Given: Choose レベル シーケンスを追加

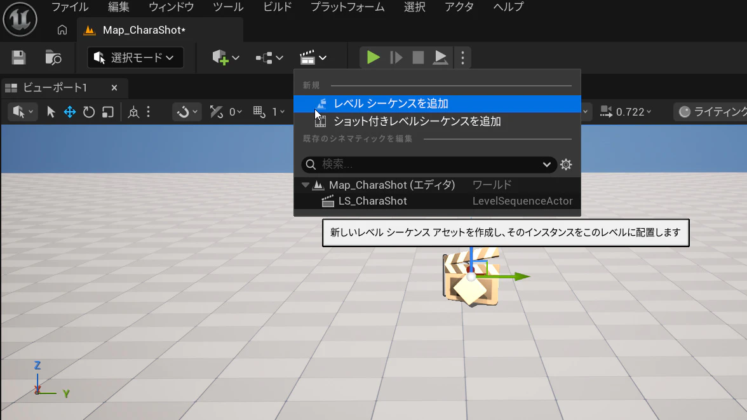Looking at the screenshot, I should click(437, 104).
